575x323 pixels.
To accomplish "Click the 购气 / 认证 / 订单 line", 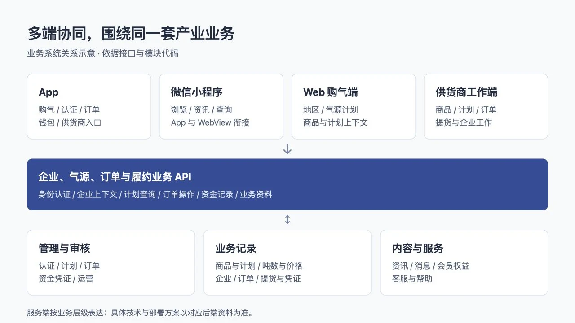I will pos(69,110).
